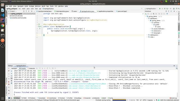The image size is (180, 101).
Task: Click the Debug bug icon in run toolbar
Action: click(162, 9)
